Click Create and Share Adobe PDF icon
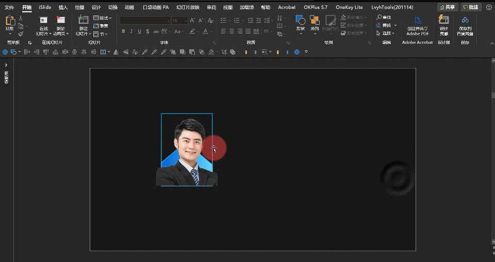495x262 pixels. pyautogui.click(x=417, y=21)
